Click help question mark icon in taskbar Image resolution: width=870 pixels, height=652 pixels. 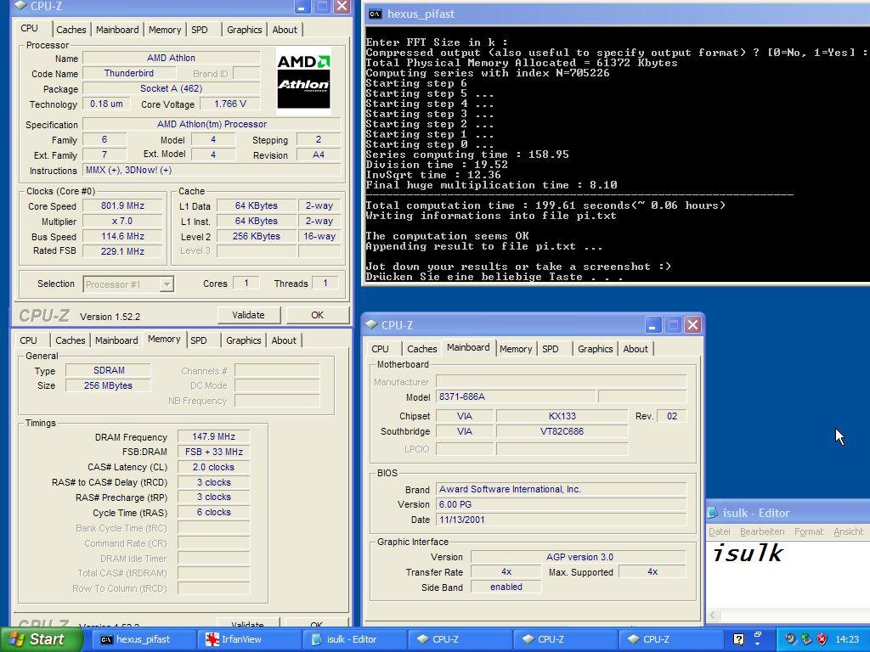pyautogui.click(x=738, y=639)
